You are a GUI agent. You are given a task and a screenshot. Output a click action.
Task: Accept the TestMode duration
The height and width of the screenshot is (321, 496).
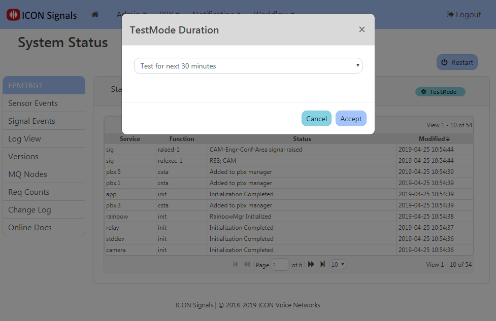(x=351, y=118)
